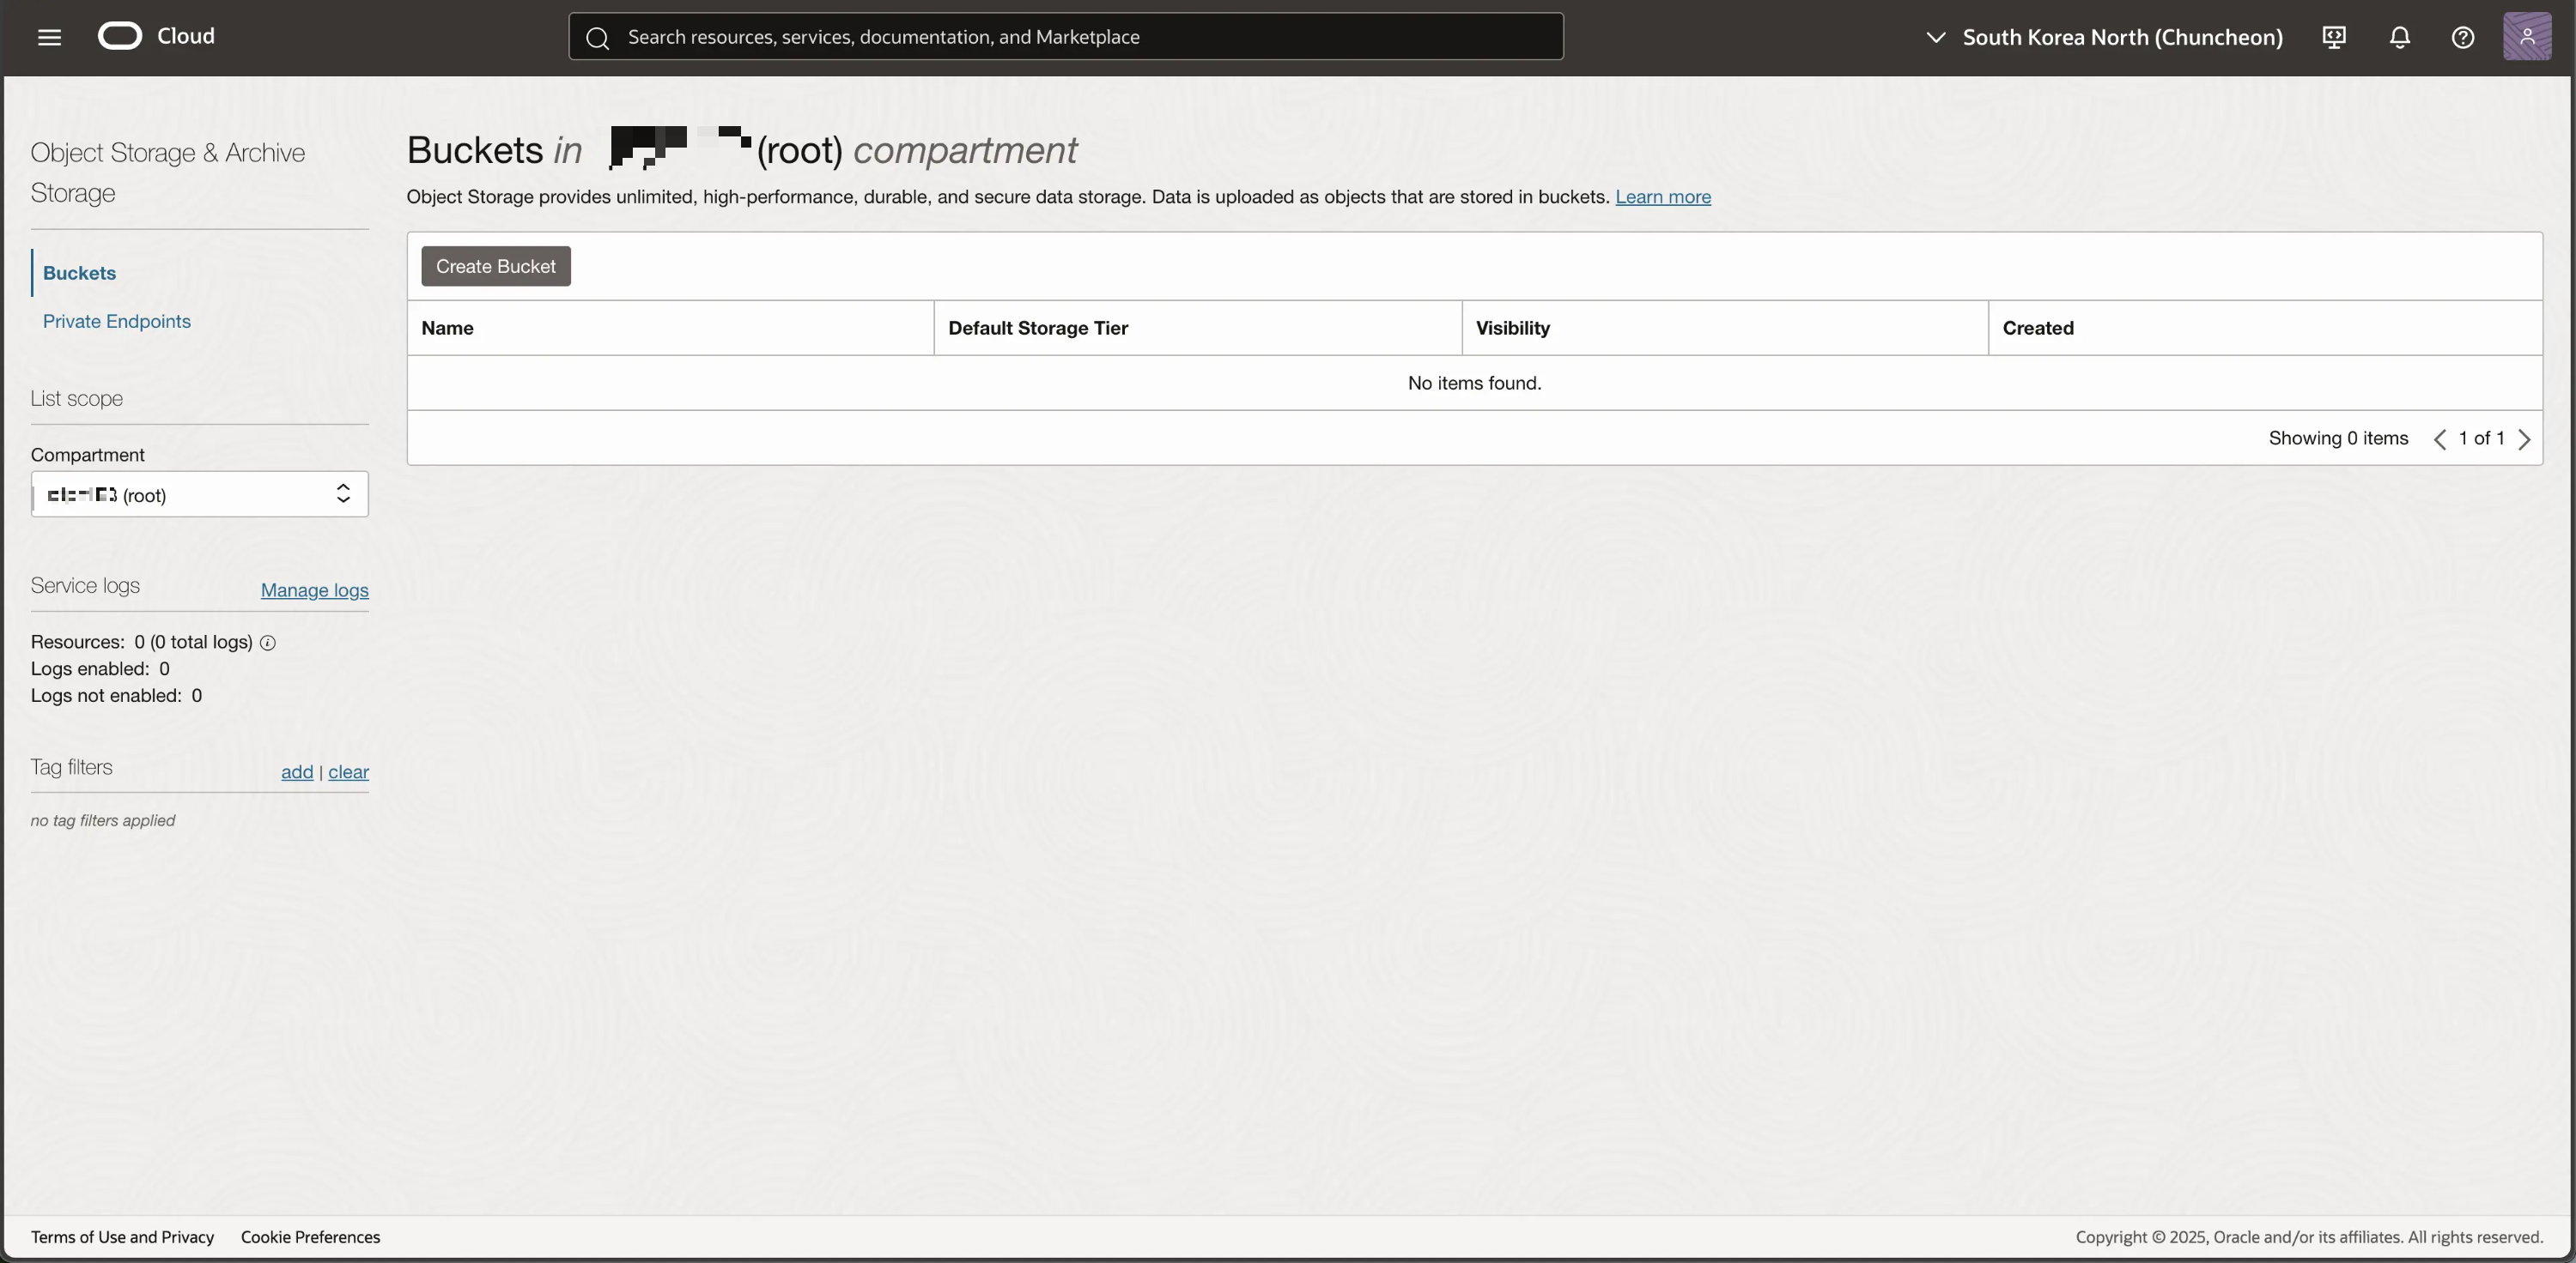Open the notifications bell
Screen dimensions: 2576x1263
coord(2399,37)
